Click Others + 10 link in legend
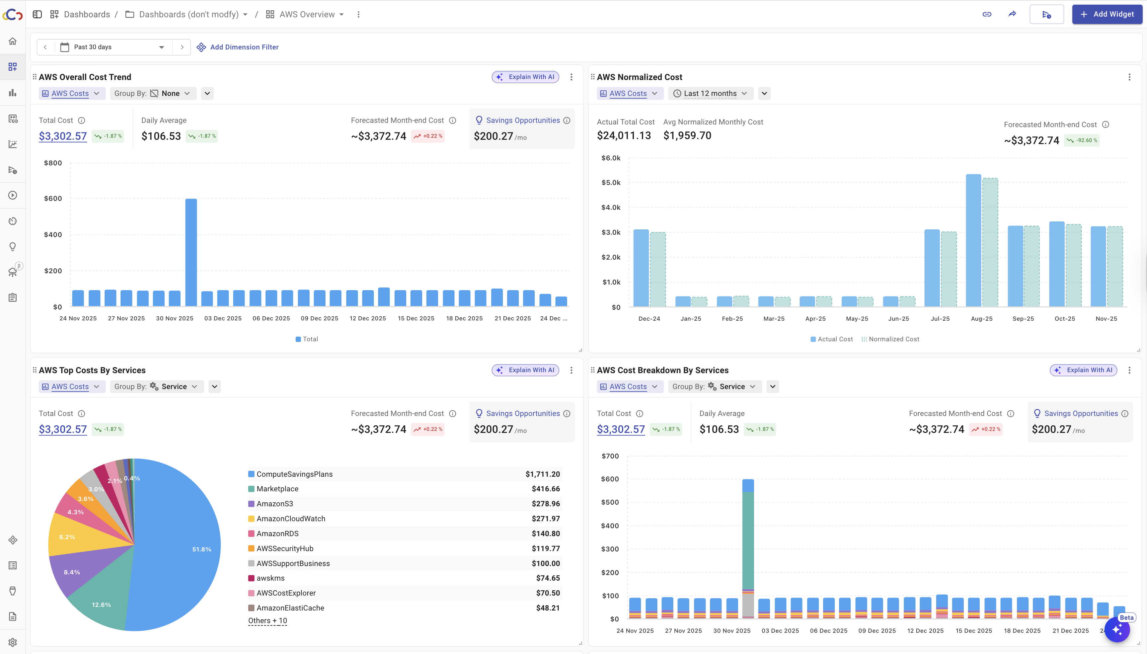1147x654 pixels. [268, 621]
